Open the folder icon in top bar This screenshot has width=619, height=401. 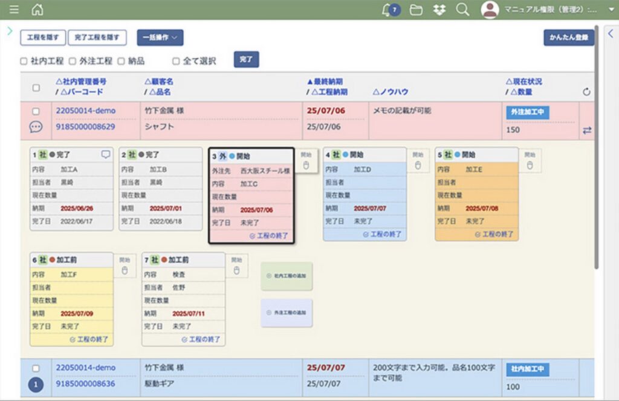tap(416, 10)
